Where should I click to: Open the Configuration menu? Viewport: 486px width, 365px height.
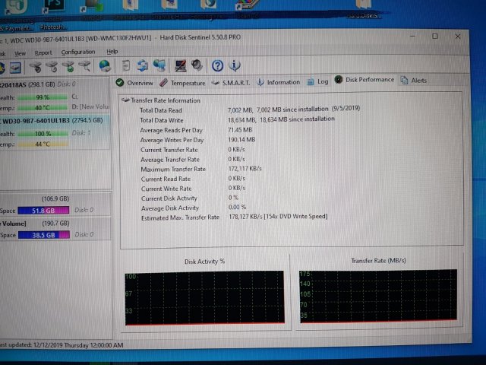[78, 52]
